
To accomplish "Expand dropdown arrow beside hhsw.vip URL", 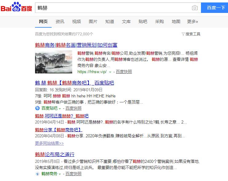I will 110,72.
